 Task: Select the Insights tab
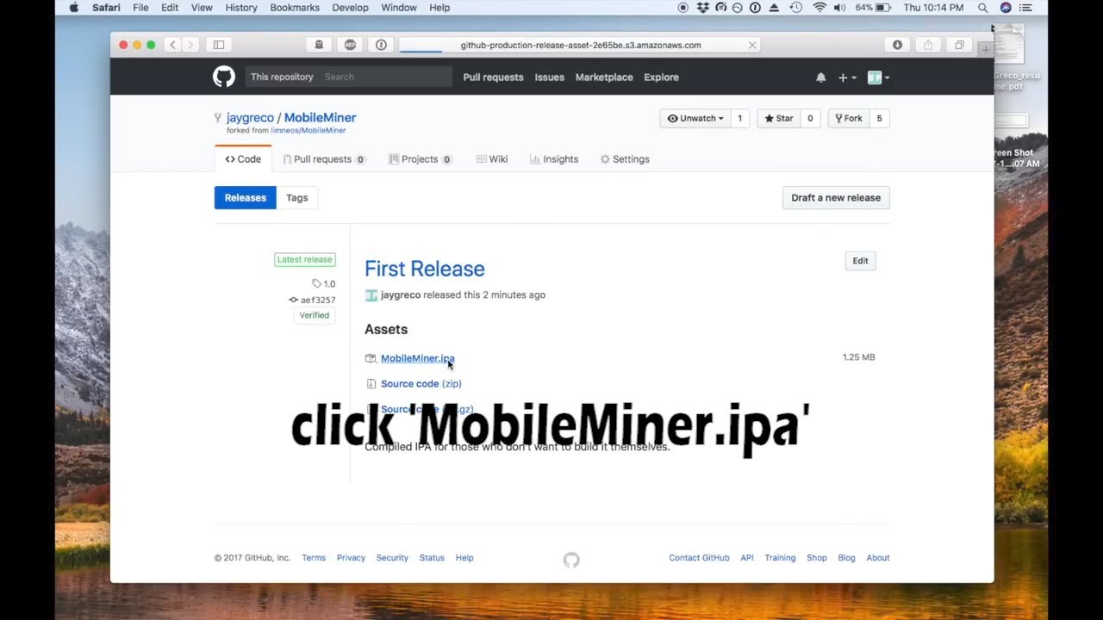point(554,159)
